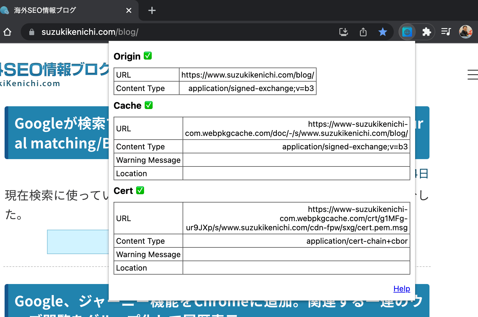478x317 pixels.
Task: Select Origin content type application/signed-exchange;v=b3
Action: click(251, 88)
